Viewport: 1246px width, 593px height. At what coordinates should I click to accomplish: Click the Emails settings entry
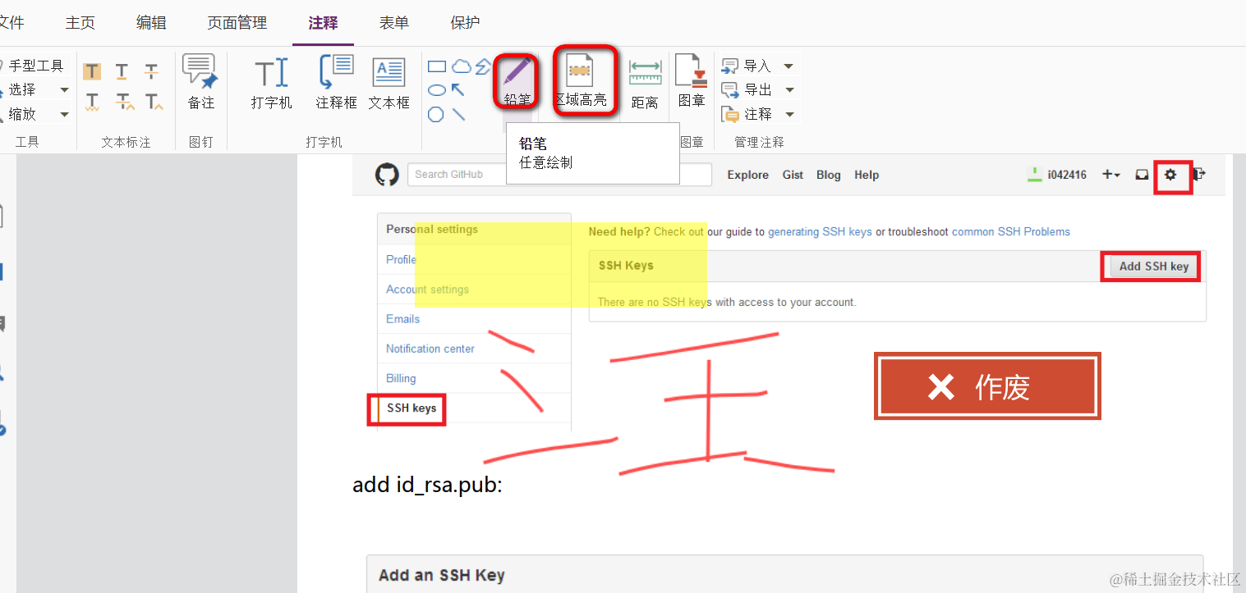[402, 319]
